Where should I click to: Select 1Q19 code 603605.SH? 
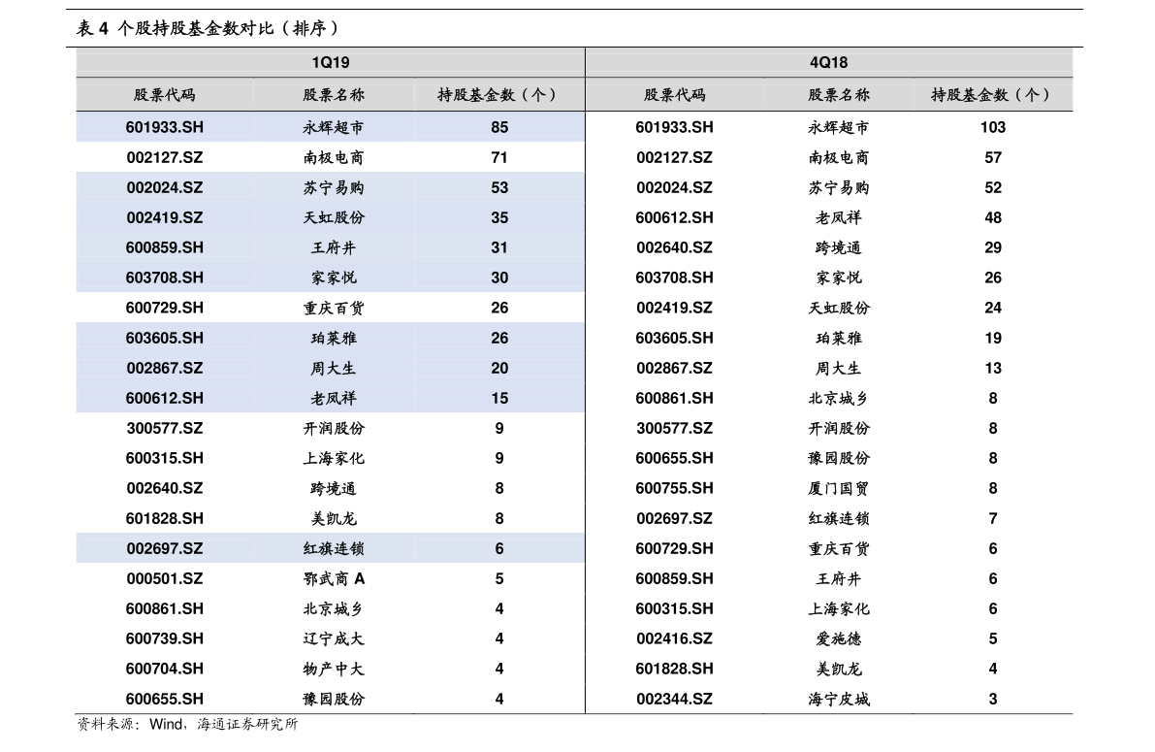pos(164,339)
